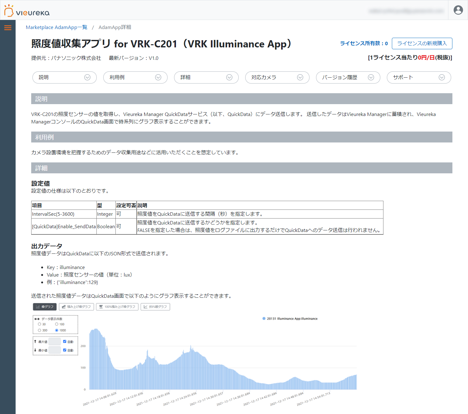Expand the 詳細 dropdown pill

click(x=206, y=77)
